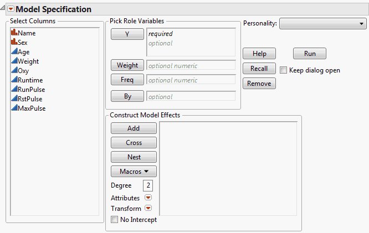Click the continuous icon next to Oxy
The image size is (369, 233).
[x=14, y=70]
